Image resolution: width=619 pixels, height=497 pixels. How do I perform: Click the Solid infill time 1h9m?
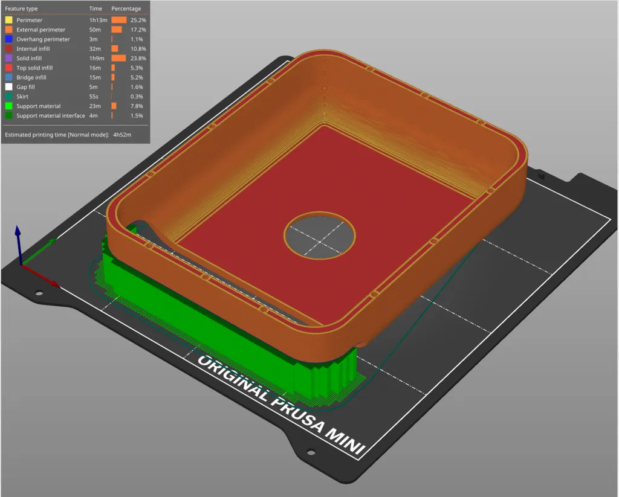[x=97, y=59]
